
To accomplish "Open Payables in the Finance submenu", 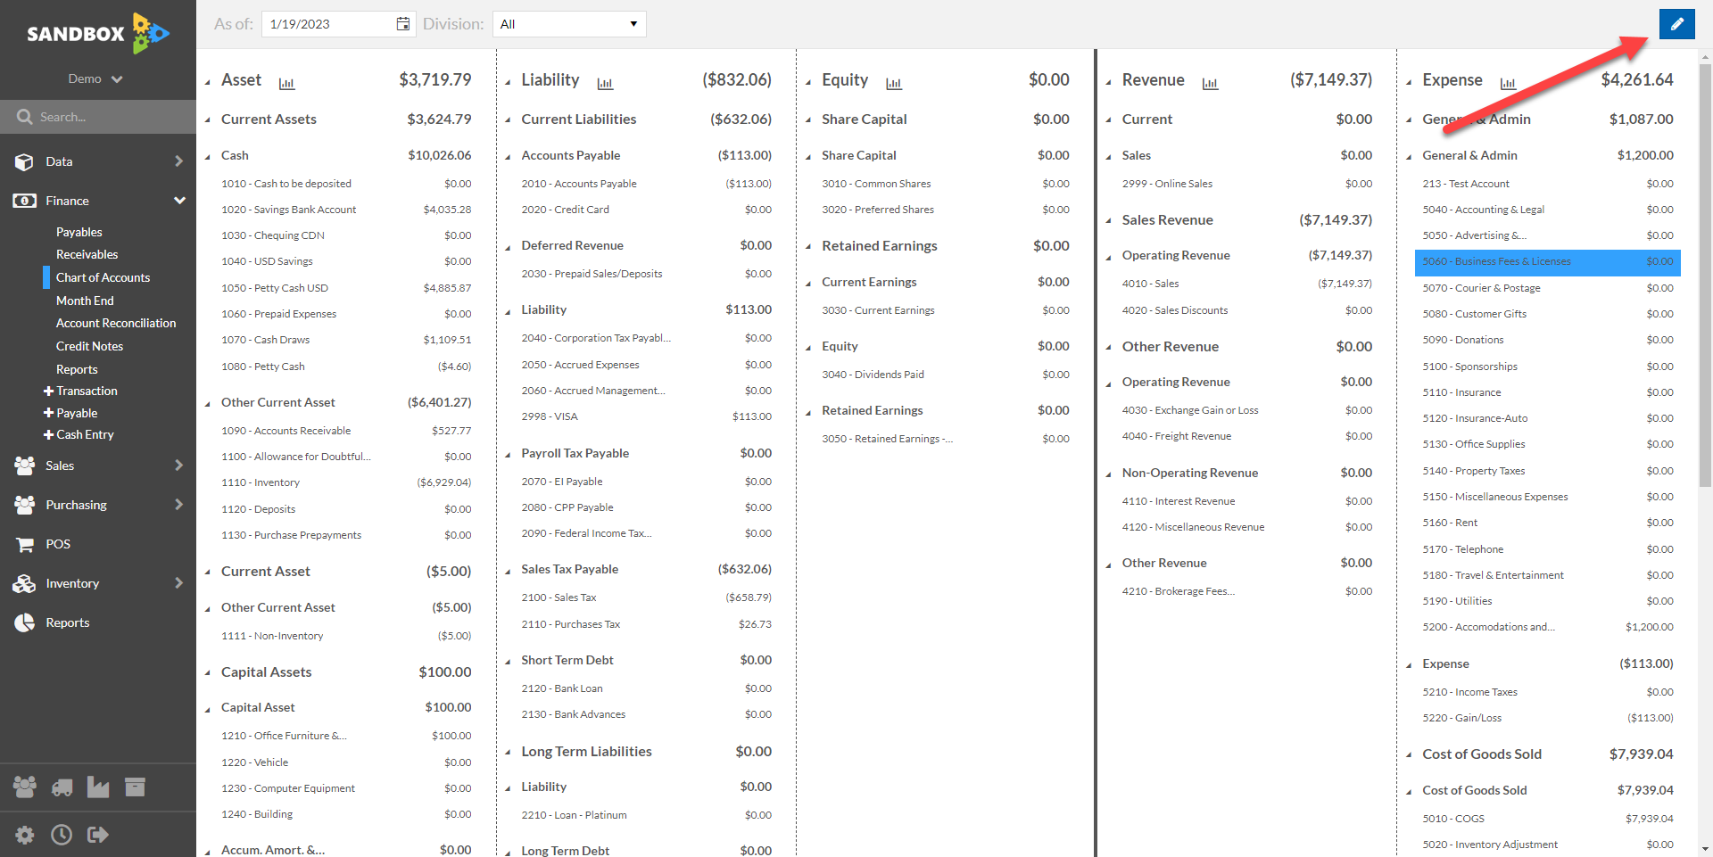I will 79,232.
